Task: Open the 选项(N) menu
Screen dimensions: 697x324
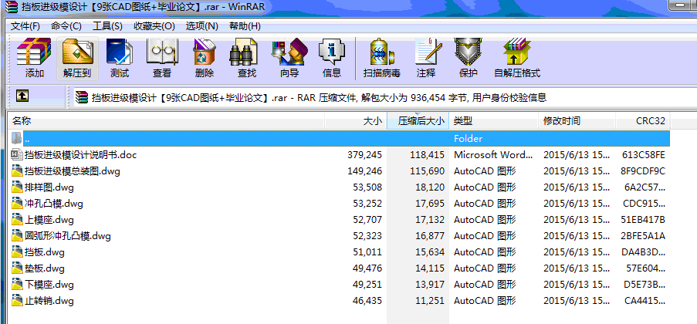Action: tap(201, 25)
